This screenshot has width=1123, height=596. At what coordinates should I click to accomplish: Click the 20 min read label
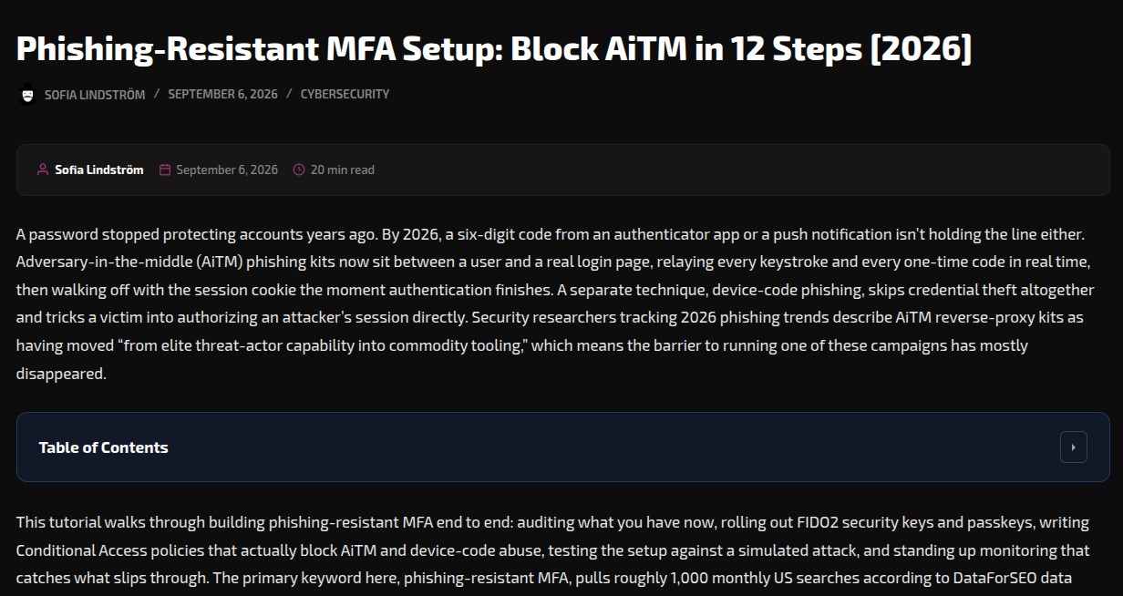(x=342, y=170)
